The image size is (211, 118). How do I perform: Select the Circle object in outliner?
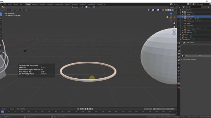188,14
